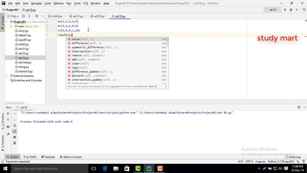The height and width of the screenshot is (173, 307).
Task: Open completion popup options (three dots)
Action: (166, 86)
